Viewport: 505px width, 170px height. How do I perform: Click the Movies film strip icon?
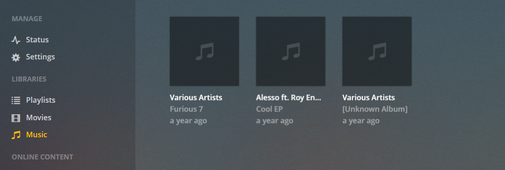coord(16,118)
